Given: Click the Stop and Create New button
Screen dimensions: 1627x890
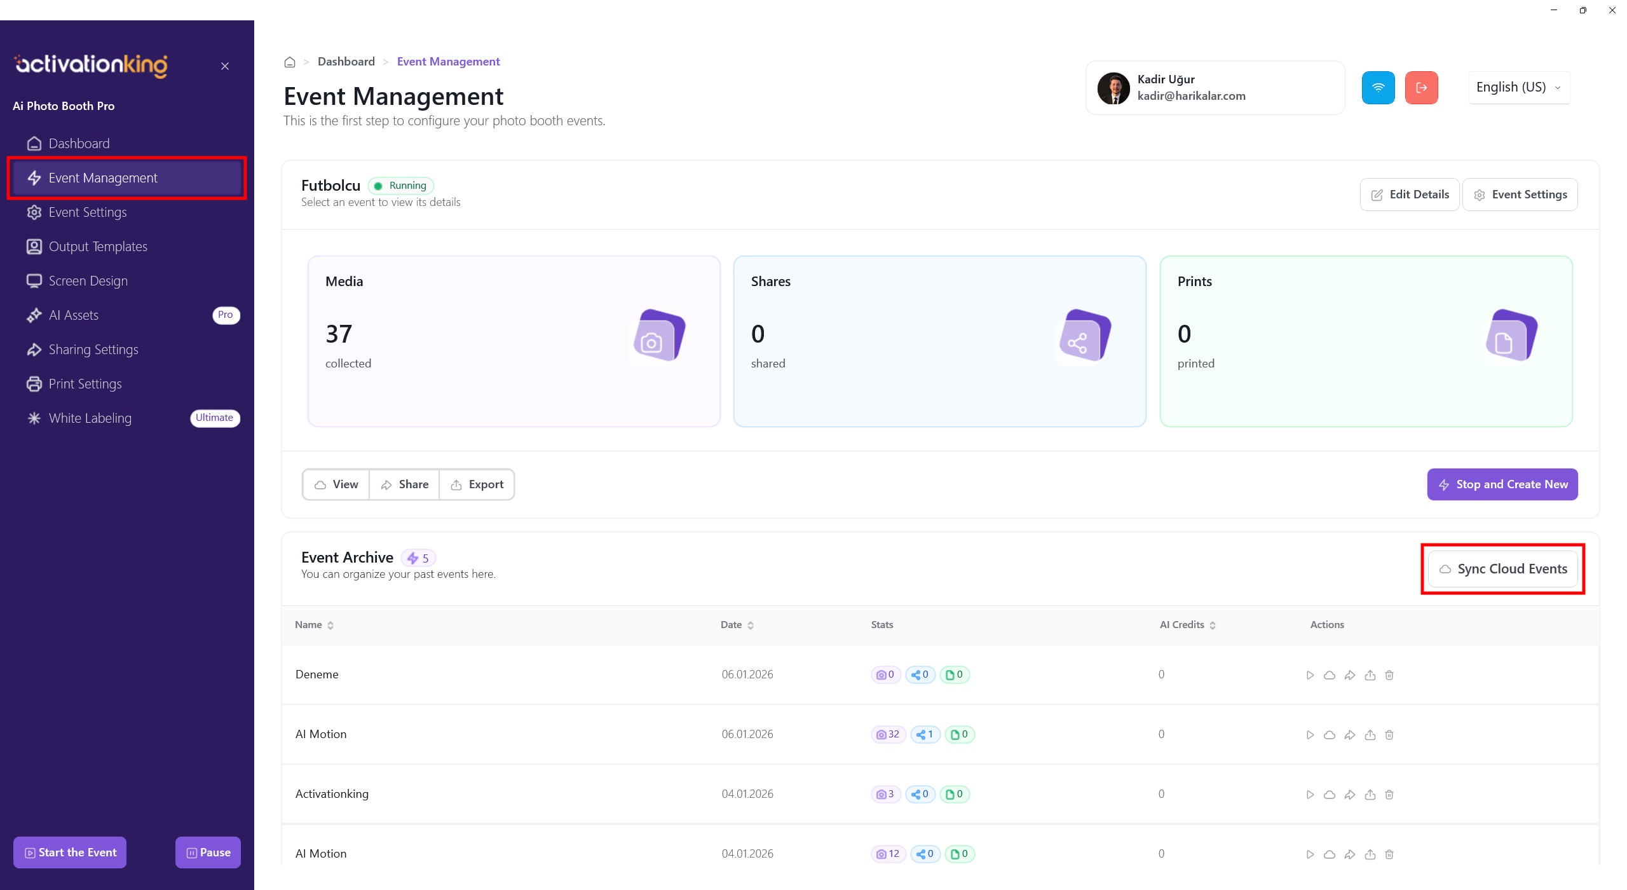Looking at the screenshot, I should (x=1502, y=484).
